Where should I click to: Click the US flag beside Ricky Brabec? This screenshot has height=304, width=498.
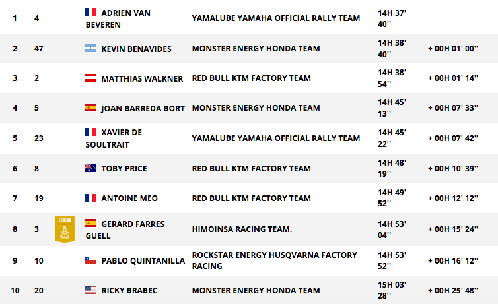90,290
